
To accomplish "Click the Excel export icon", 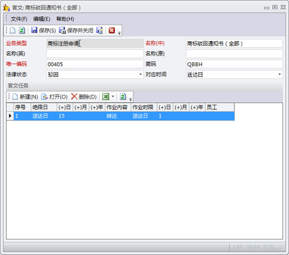I will tap(106, 97).
